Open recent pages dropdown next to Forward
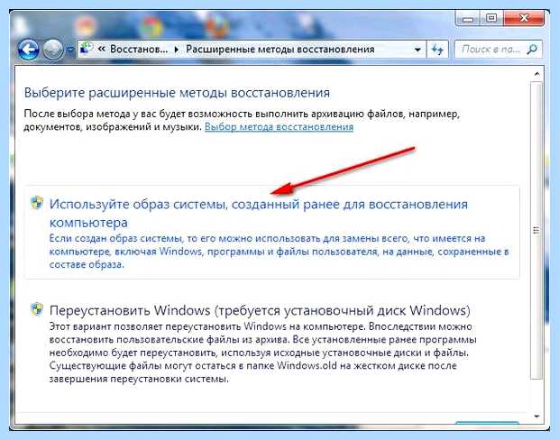559x440 pixels. [x=70, y=50]
